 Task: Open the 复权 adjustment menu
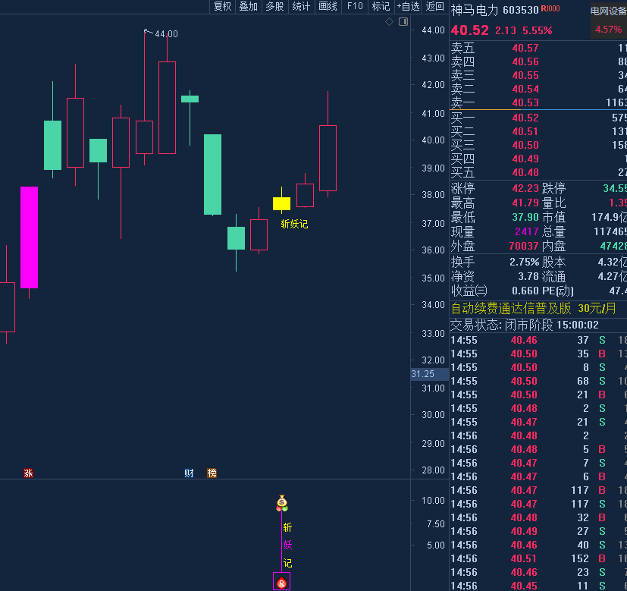click(222, 7)
